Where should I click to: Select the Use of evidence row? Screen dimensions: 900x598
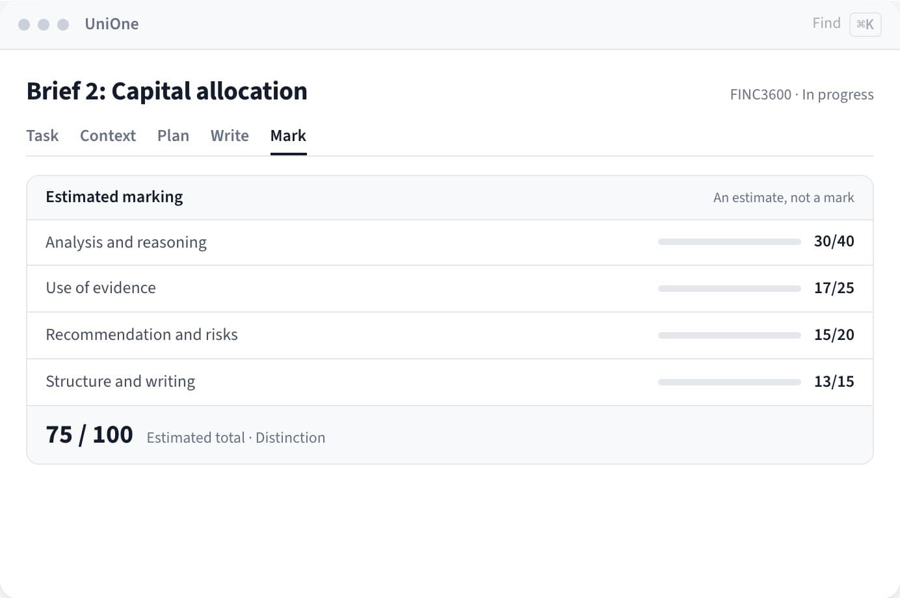point(450,289)
